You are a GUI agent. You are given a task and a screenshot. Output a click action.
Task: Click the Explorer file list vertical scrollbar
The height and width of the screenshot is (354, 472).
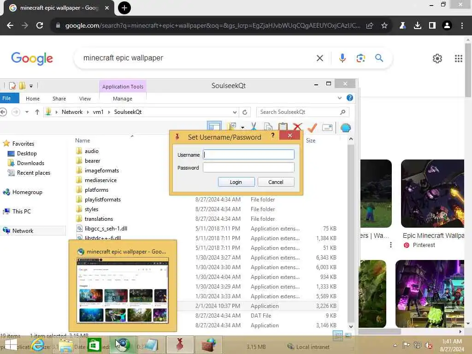click(351, 233)
